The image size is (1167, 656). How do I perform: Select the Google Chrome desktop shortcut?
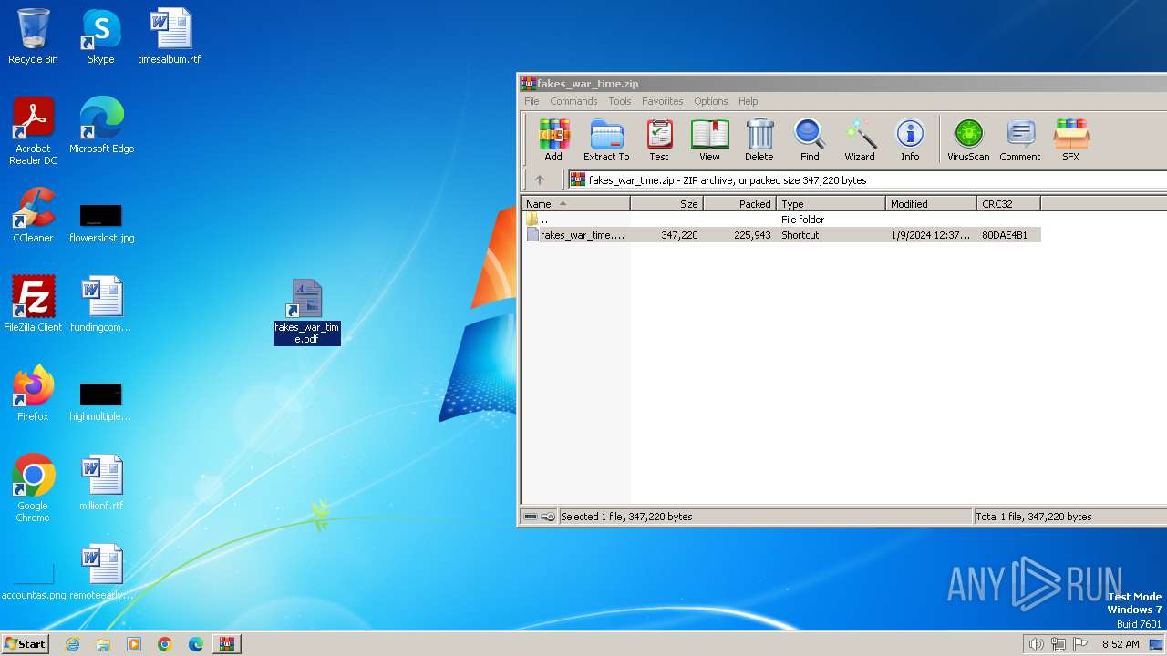click(33, 488)
